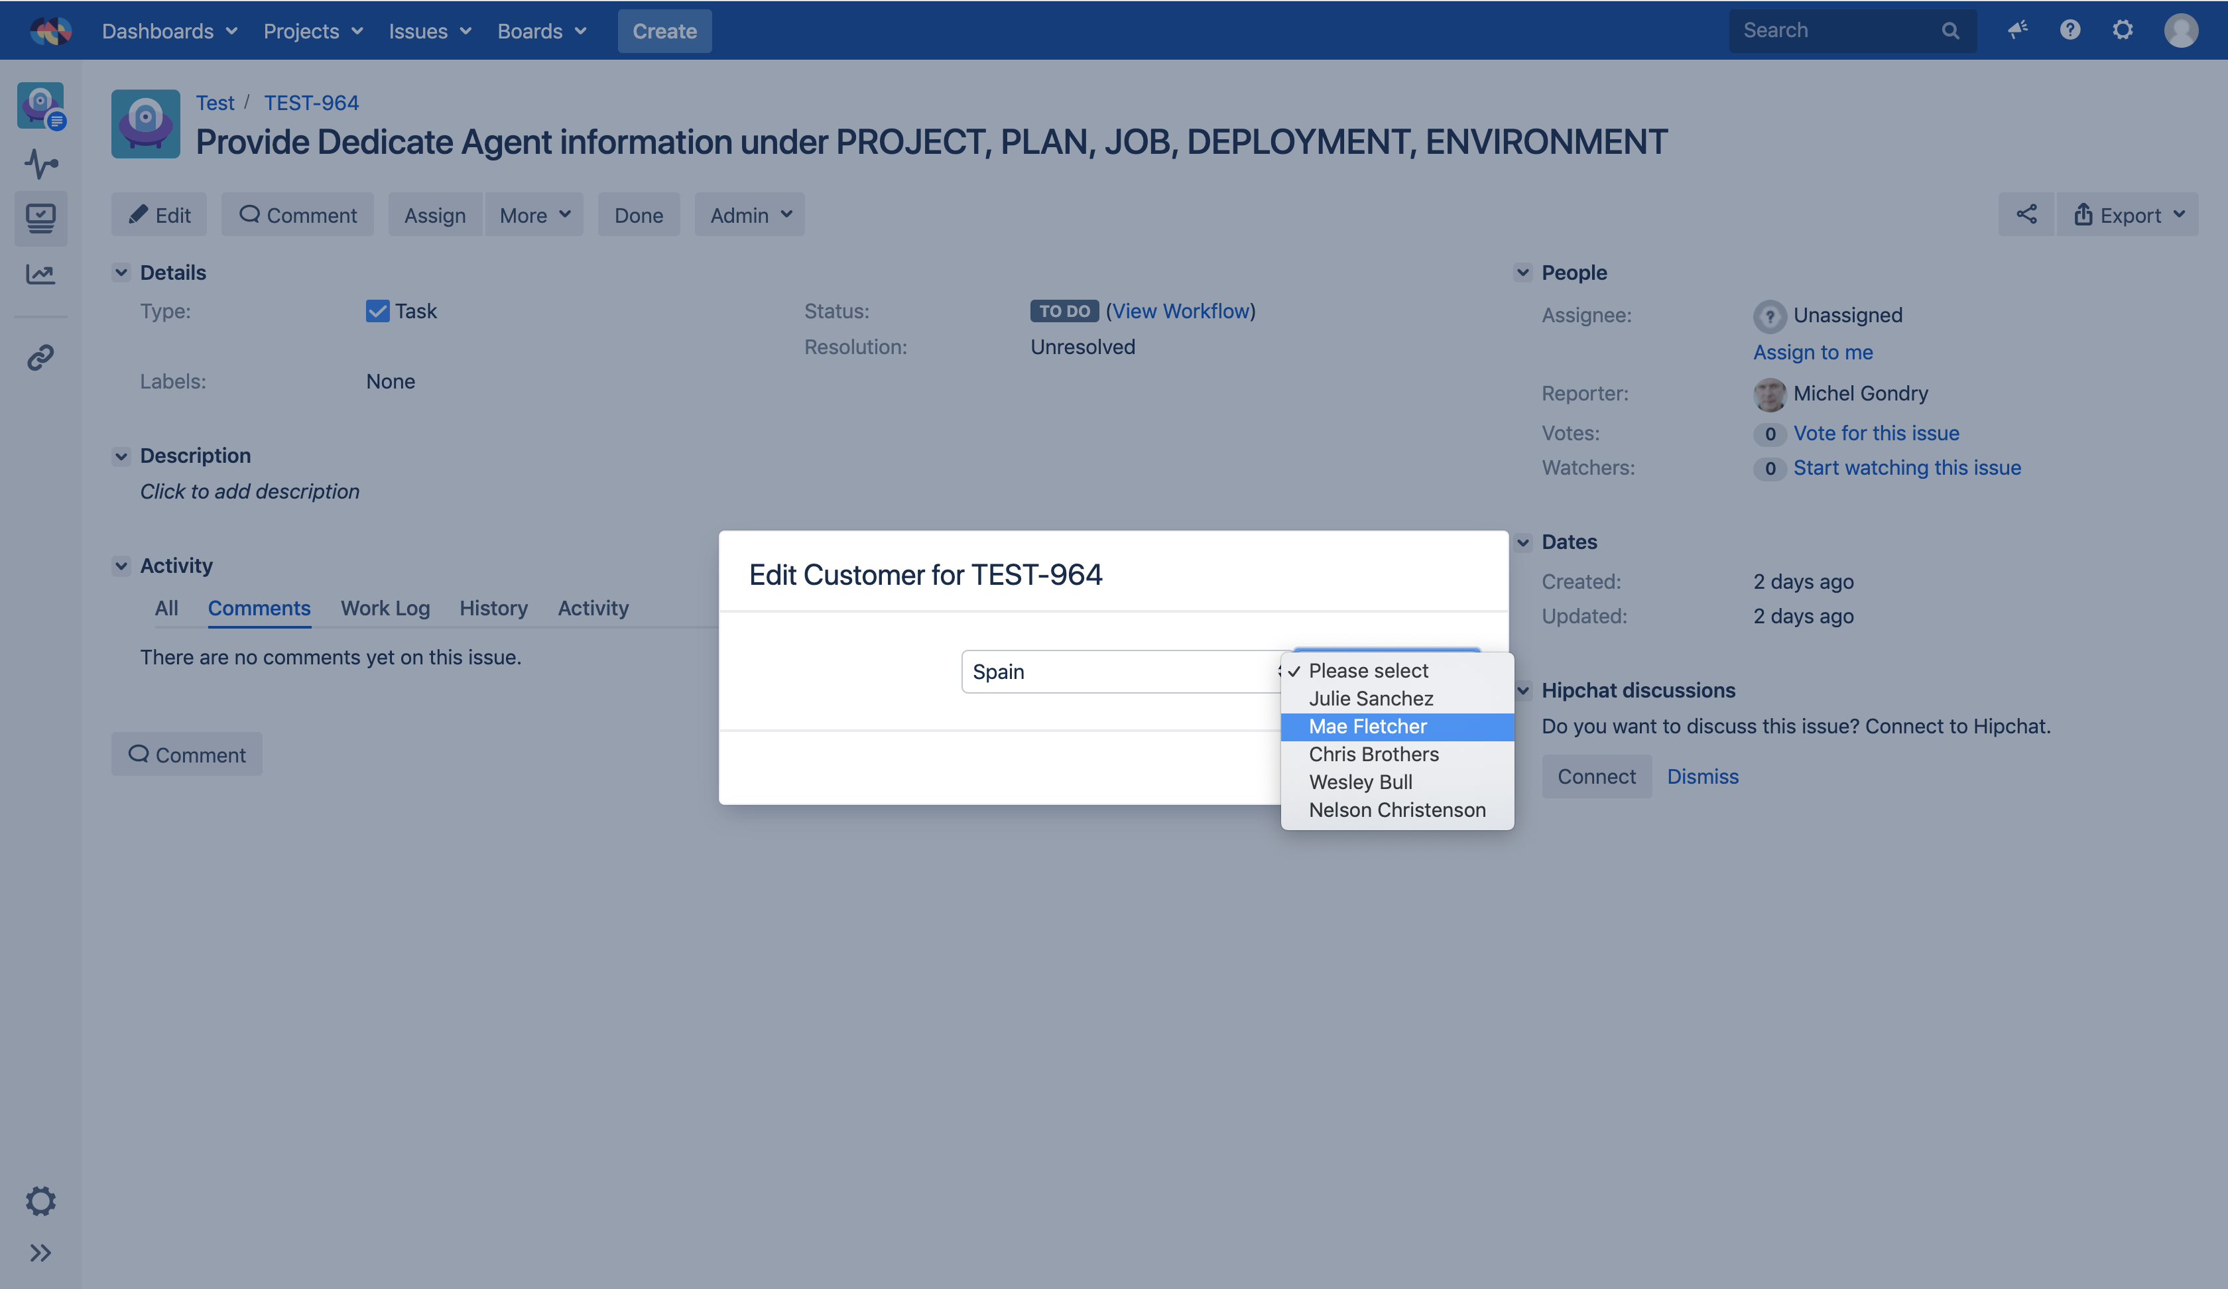Select Mae Fletcher from the list
This screenshot has height=1289, width=2228.
(x=1368, y=727)
